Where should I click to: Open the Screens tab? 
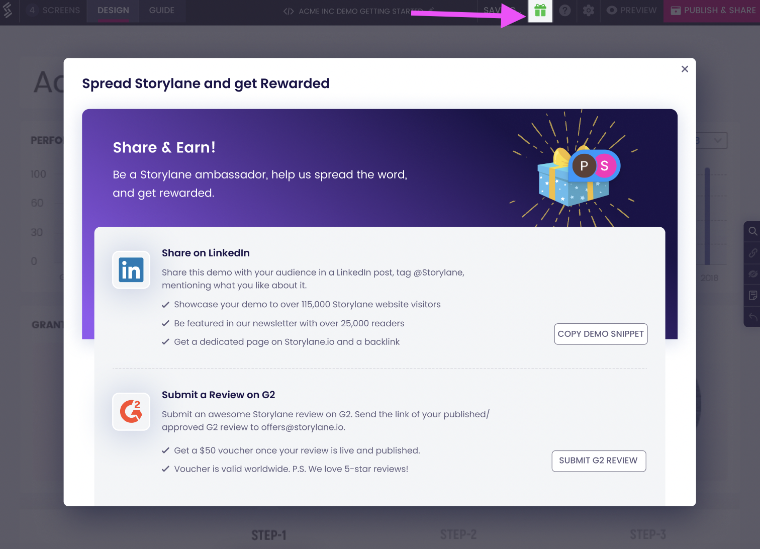(53, 11)
